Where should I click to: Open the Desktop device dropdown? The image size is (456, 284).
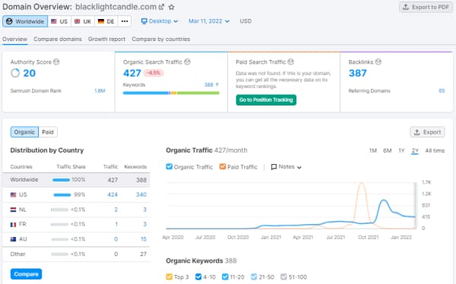point(160,21)
